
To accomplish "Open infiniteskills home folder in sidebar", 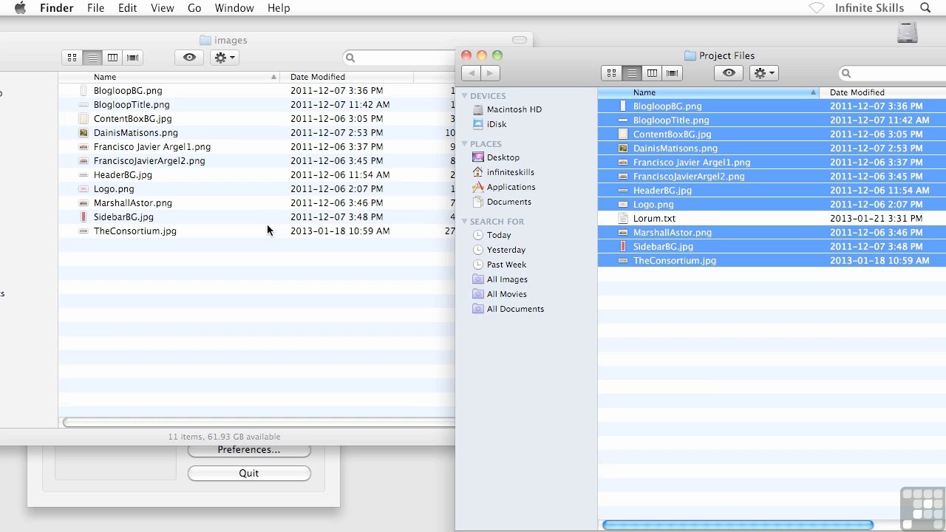I will (503, 172).
